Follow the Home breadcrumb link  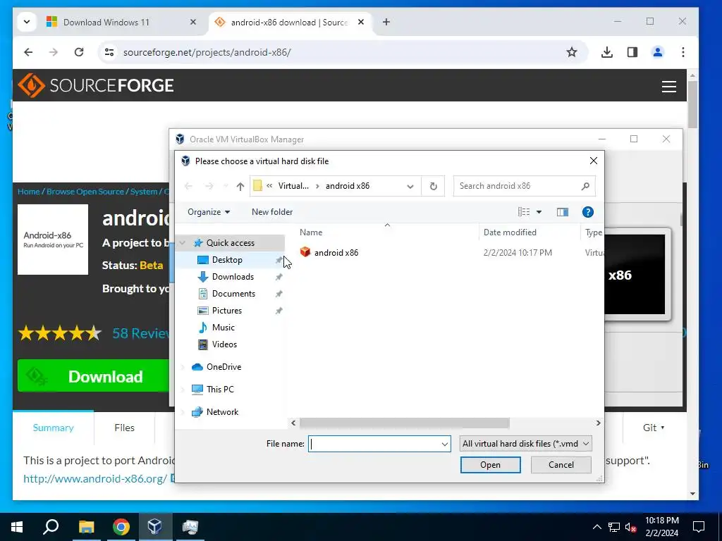pos(28,192)
